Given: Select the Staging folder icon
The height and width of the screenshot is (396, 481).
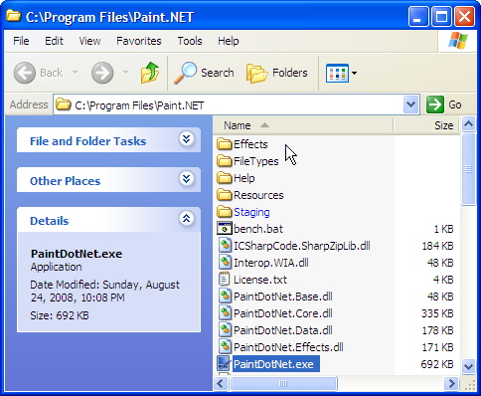Looking at the screenshot, I should click(x=225, y=212).
